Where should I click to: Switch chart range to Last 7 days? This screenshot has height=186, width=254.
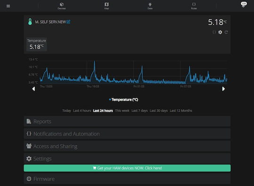point(140,111)
